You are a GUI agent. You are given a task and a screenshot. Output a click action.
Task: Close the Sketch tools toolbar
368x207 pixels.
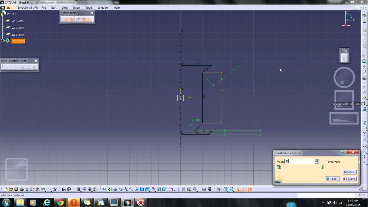coord(92,13)
